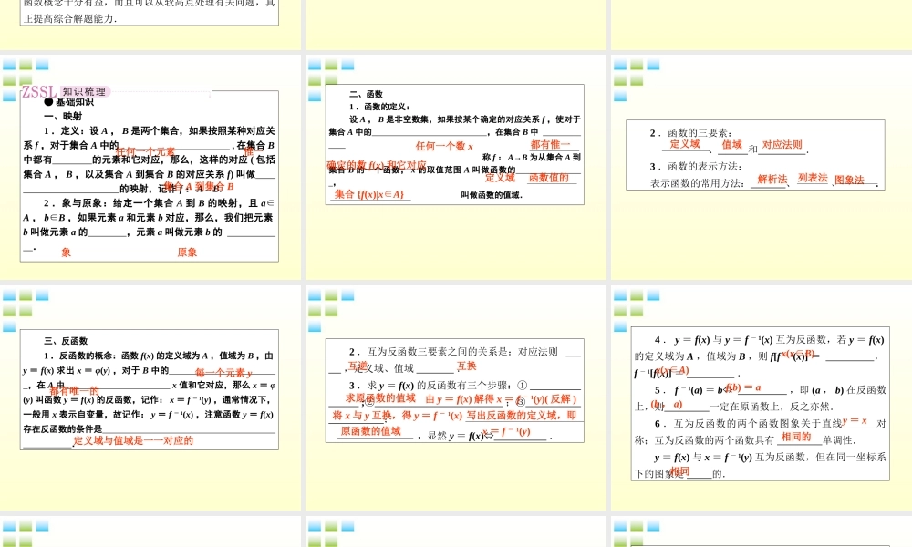The height and width of the screenshot is (547, 912).
Task: Click the red answer 互换
Action: click(466, 366)
